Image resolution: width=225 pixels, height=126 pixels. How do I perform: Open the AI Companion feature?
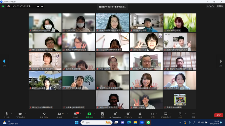(115, 114)
